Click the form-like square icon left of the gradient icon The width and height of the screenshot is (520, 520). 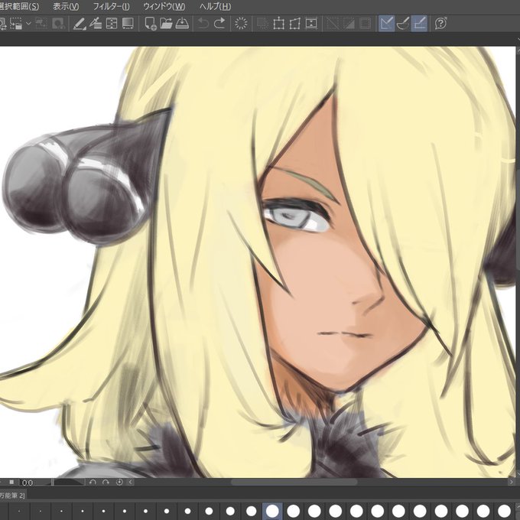point(112,24)
